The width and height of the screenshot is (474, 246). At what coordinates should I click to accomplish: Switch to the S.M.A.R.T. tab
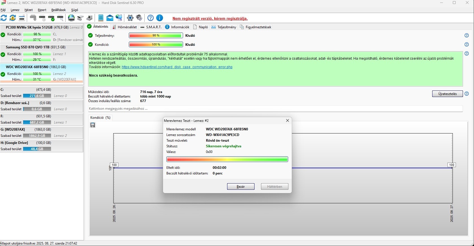point(151,27)
